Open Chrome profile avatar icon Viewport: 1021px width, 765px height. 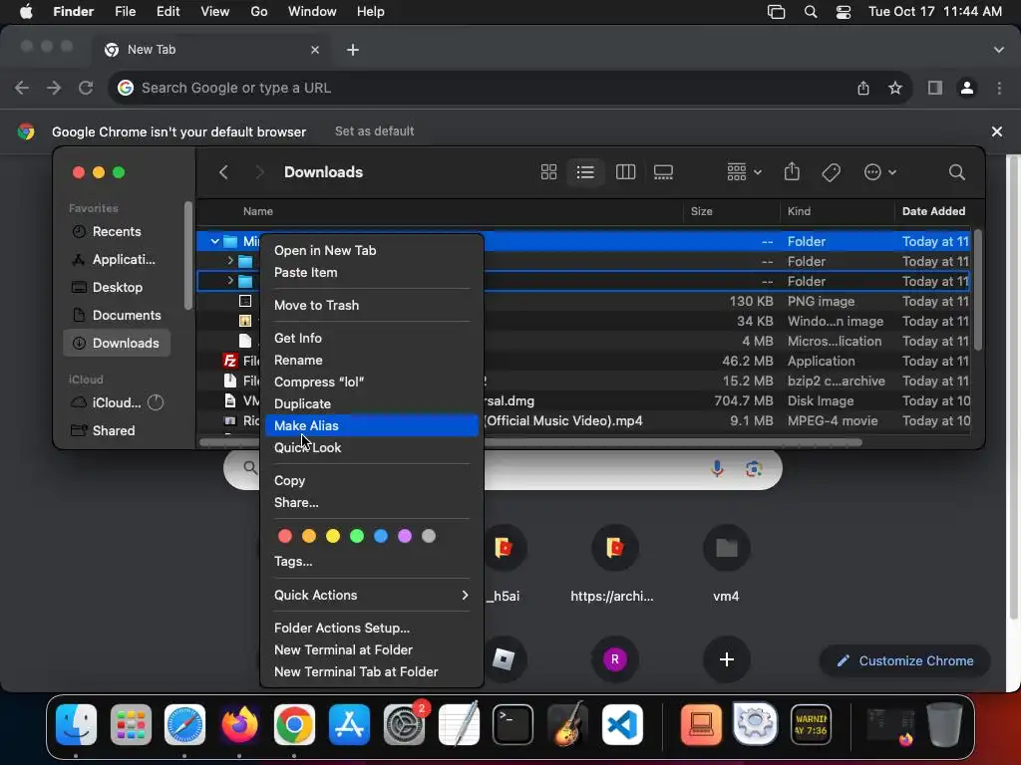[x=967, y=88]
